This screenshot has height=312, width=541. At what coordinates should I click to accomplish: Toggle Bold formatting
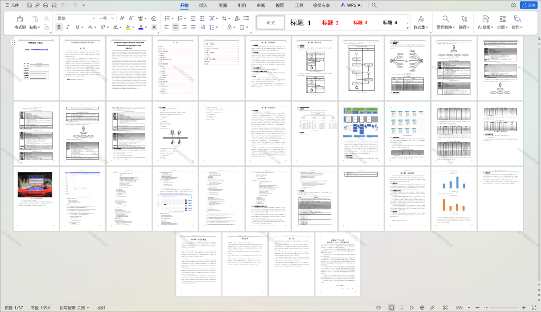(x=59, y=27)
